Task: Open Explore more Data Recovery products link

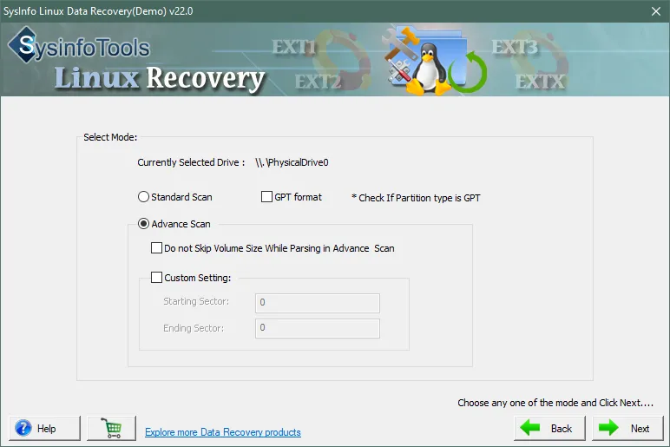Action: 223,432
